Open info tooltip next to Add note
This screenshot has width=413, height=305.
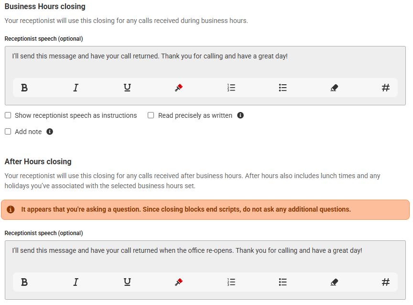pyautogui.click(x=50, y=131)
